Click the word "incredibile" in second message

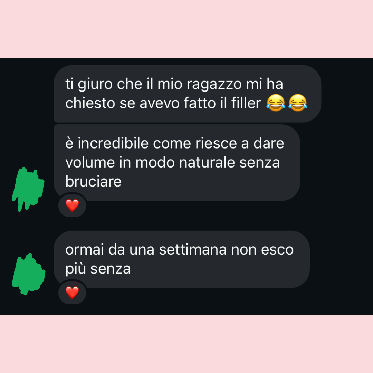point(113,143)
